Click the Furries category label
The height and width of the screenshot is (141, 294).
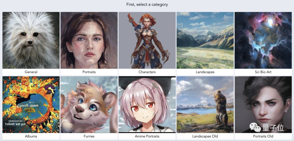coord(89,136)
